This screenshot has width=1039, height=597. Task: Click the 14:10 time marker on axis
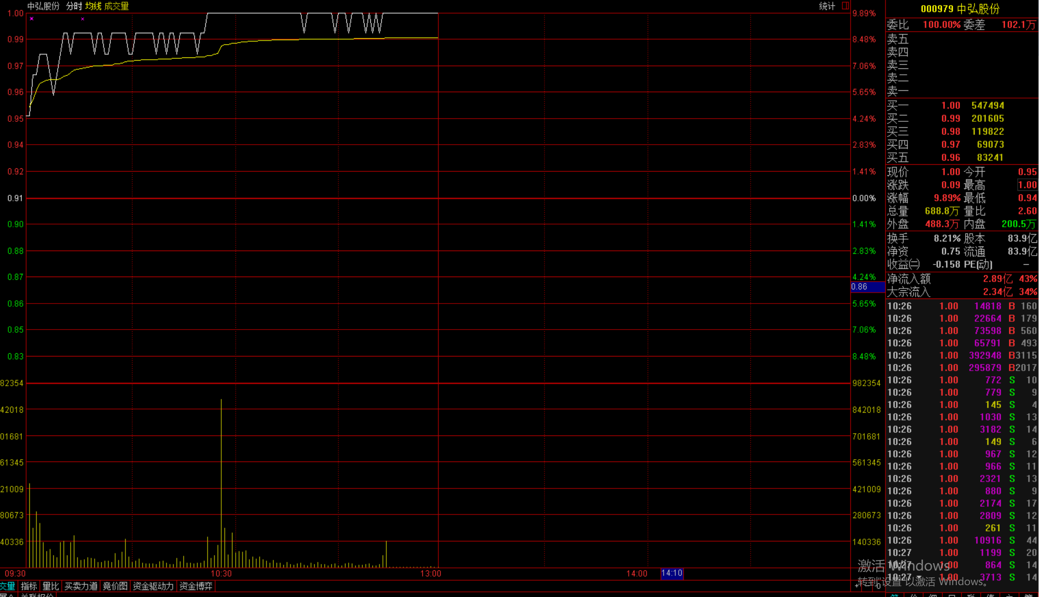pyautogui.click(x=672, y=573)
